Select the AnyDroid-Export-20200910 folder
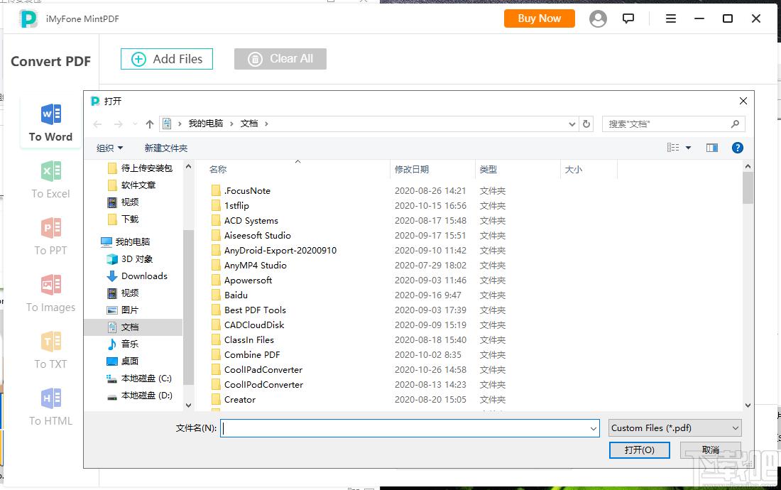Screen dimensions: 781x490 [274, 251]
